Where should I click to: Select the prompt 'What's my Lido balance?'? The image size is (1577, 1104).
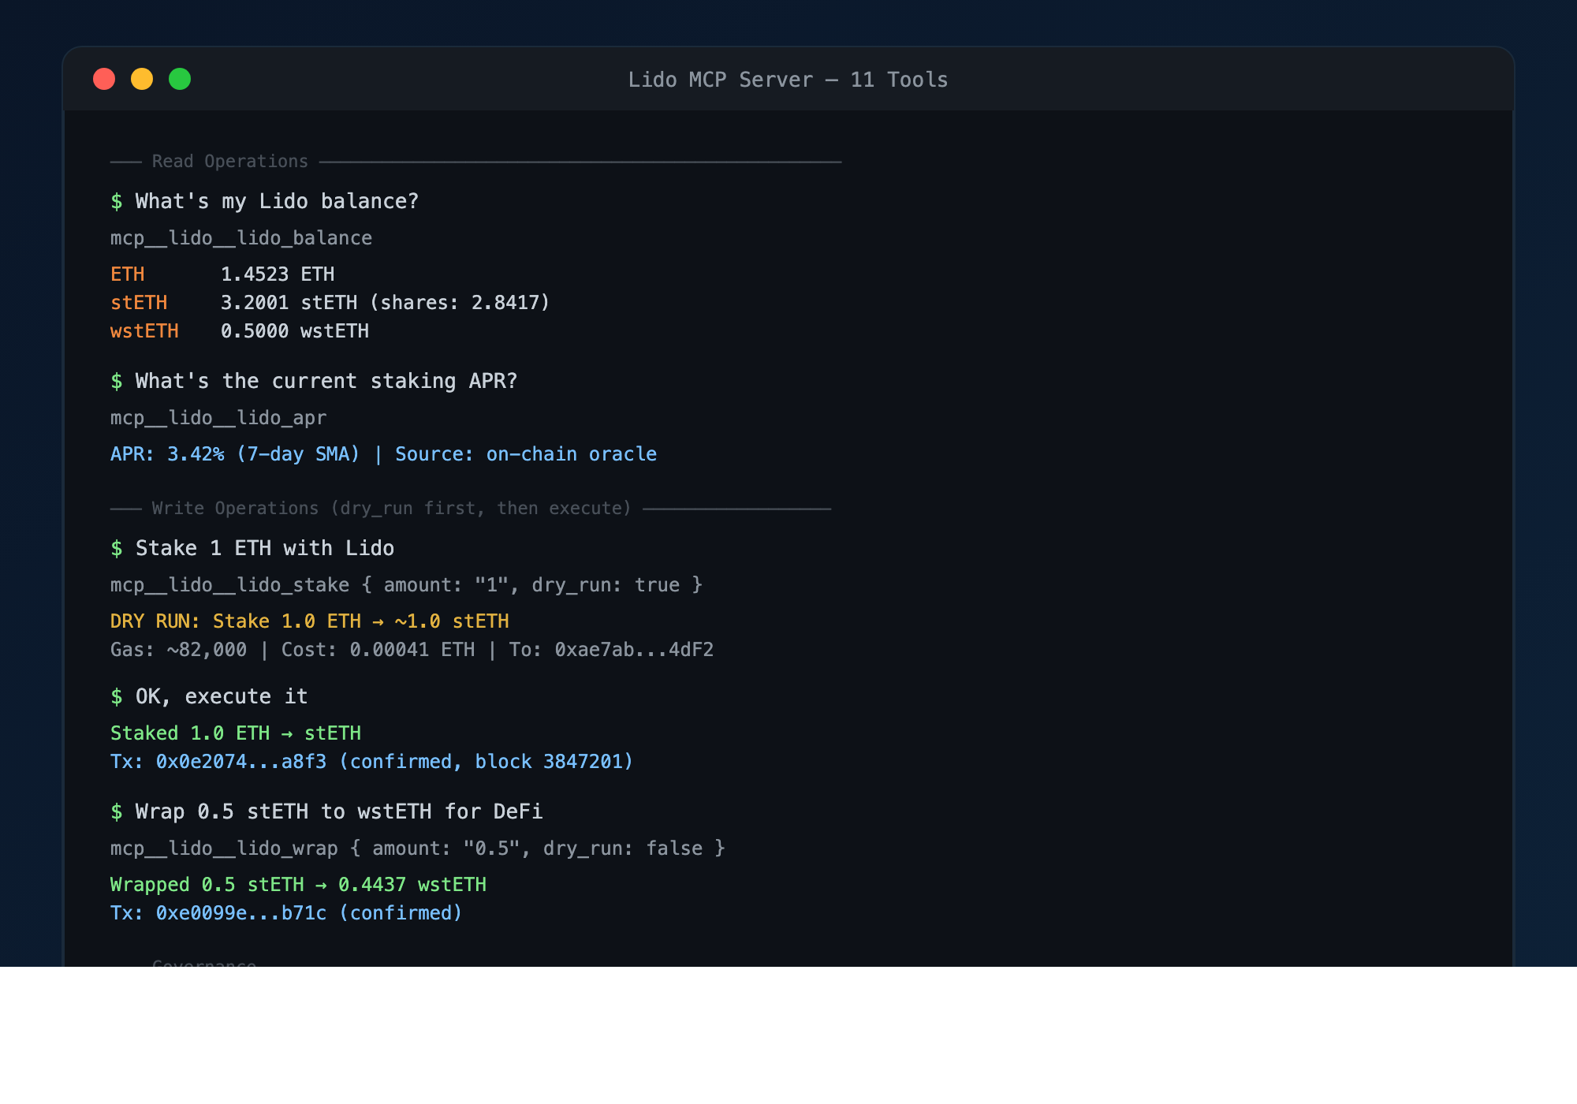[x=277, y=201]
